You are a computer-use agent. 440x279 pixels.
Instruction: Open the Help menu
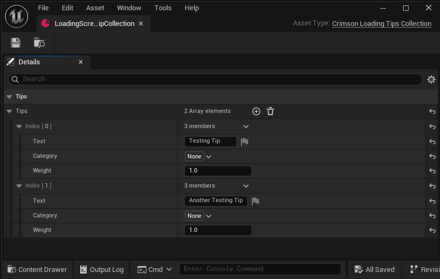(x=192, y=8)
